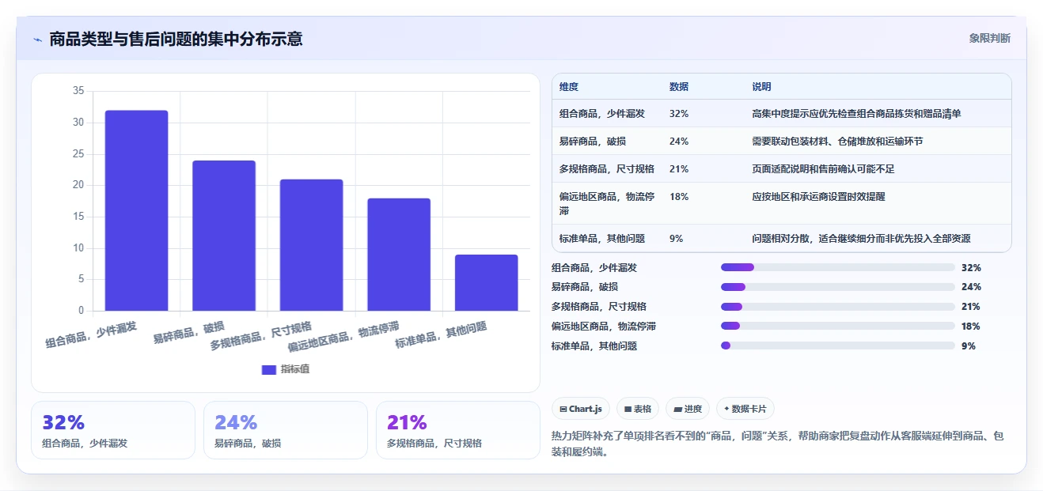Click the 标准单品 bar in the chart
This screenshot has width=1043, height=491.
(x=486, y=282)
